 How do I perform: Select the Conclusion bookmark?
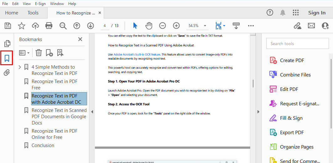(43, 145)
